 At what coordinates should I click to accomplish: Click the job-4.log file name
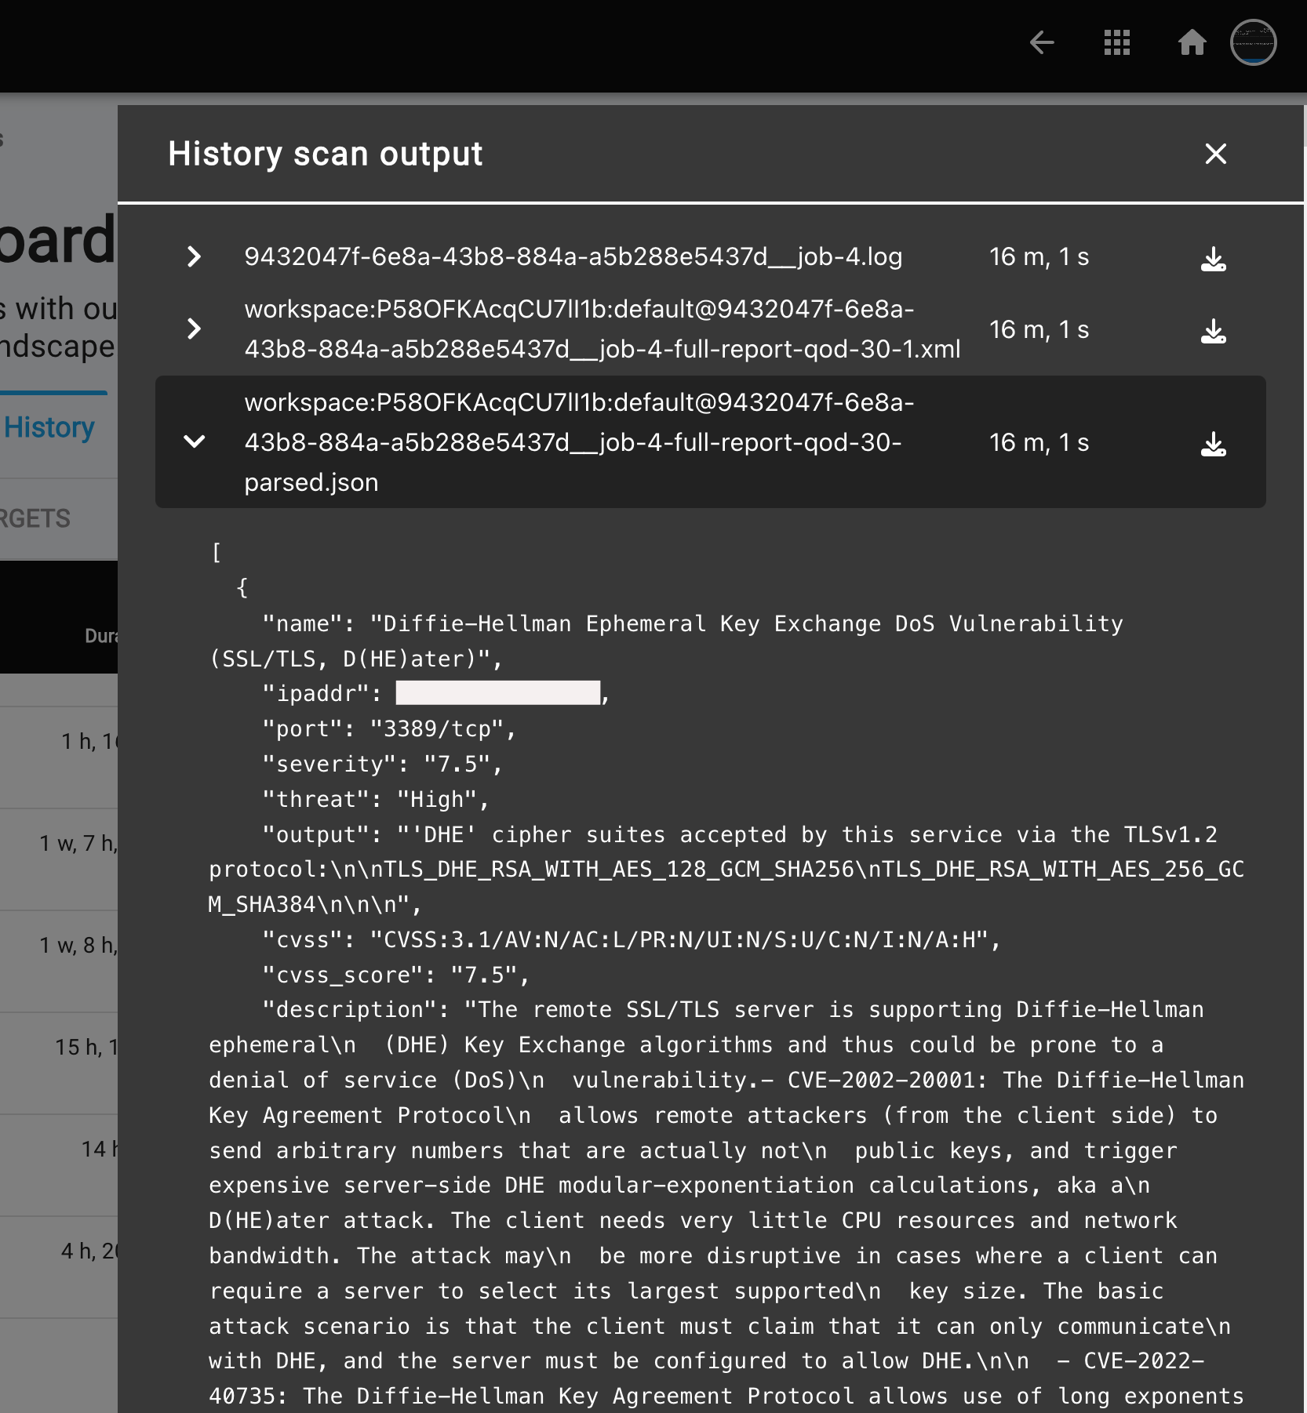573,256
